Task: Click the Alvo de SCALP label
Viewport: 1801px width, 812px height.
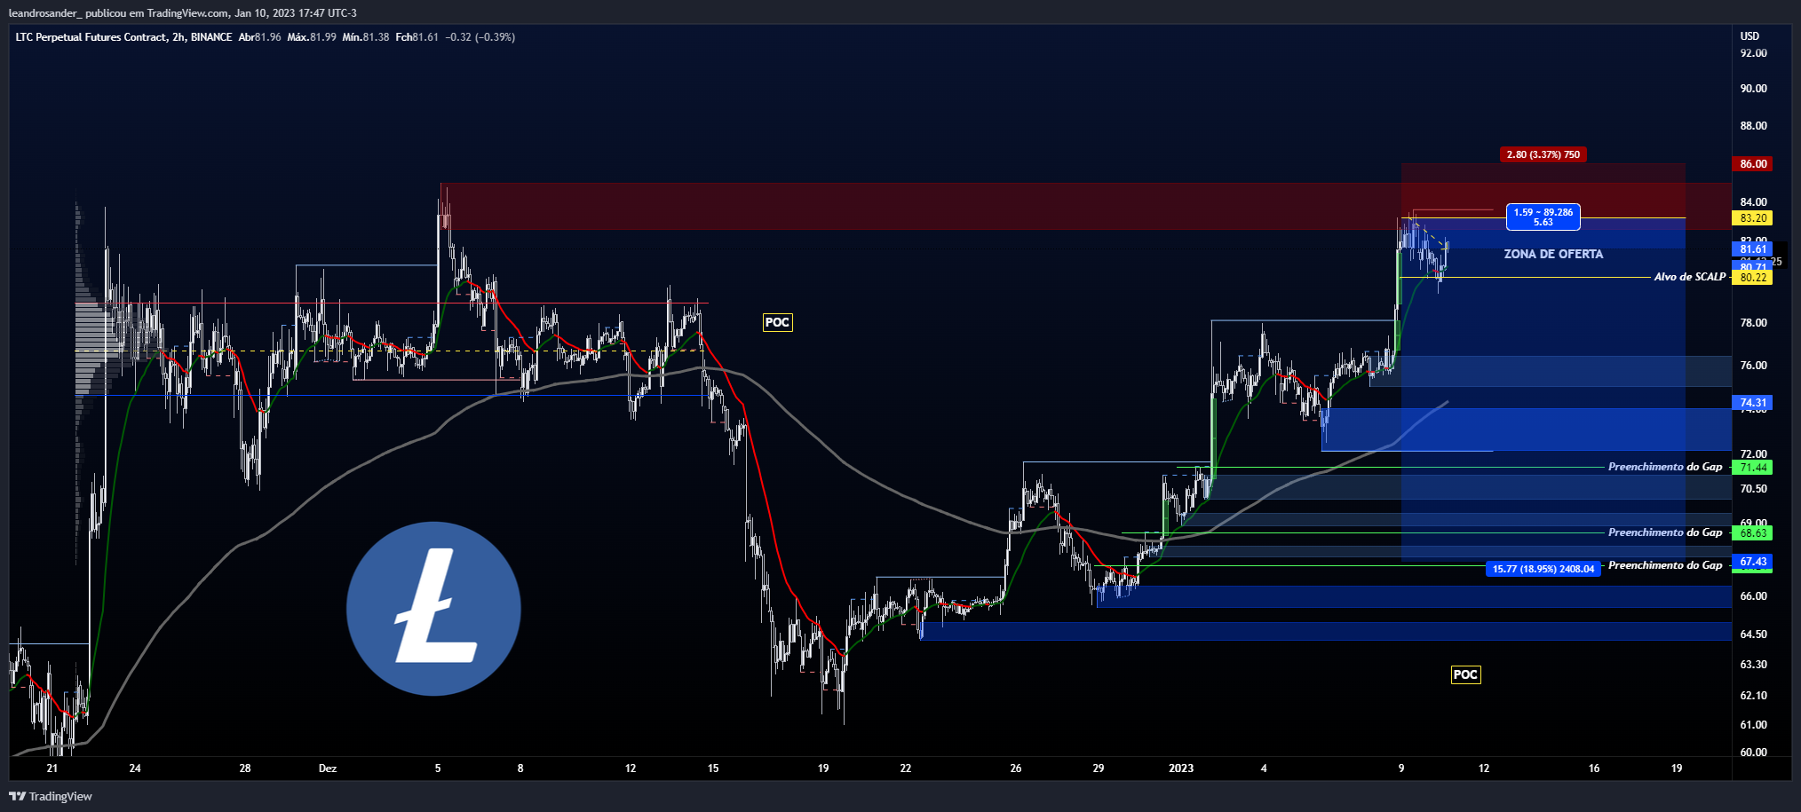Action: click(1690, 277)
